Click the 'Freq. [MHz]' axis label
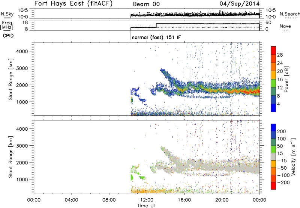 pos(7,25)
